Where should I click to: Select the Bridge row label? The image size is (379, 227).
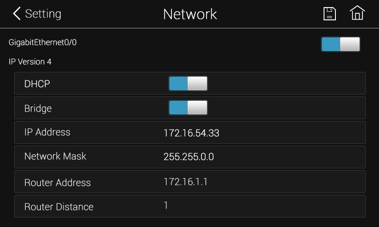[x=38, y=108]
